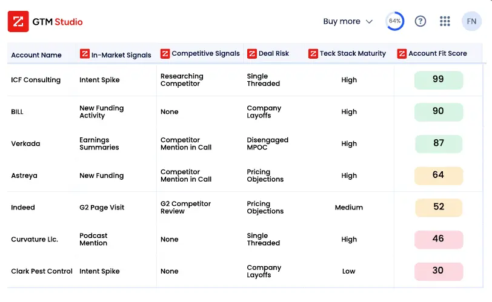
Task: Click the icon beside In-Market Signals header
Action: 84,54
